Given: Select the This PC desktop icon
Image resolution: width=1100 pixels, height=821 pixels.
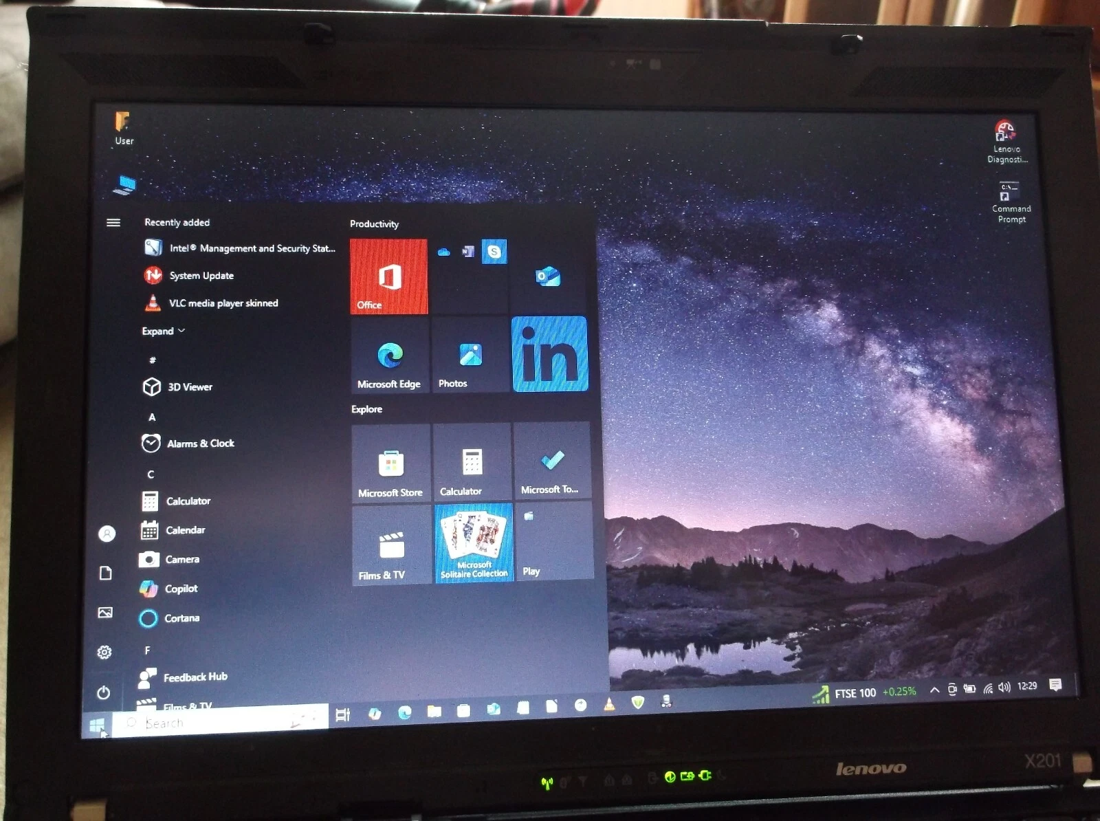Looking at the screenshot, I should pyautogui.click(x=125, y=185).
